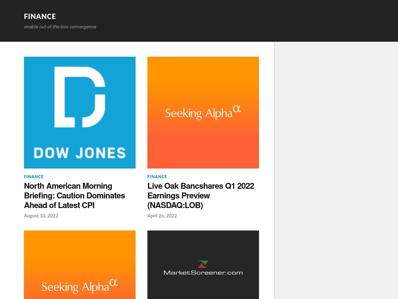Open North American Morning Briefing article headline
398x299 pixels.
[x=75, y=196]
